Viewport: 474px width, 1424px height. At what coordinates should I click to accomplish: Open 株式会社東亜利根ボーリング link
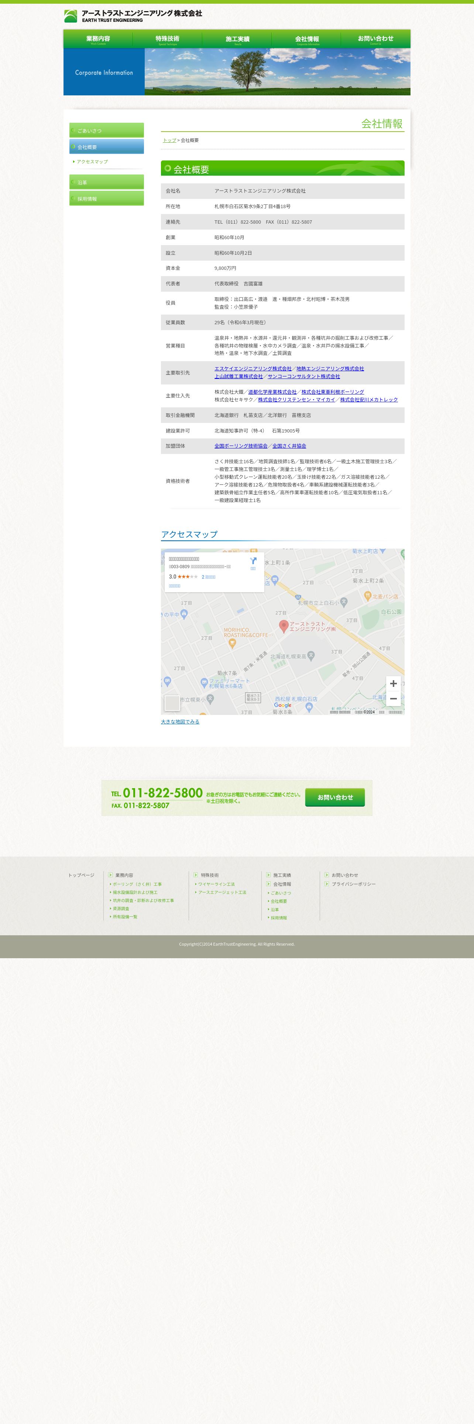(x=333, y=392)
